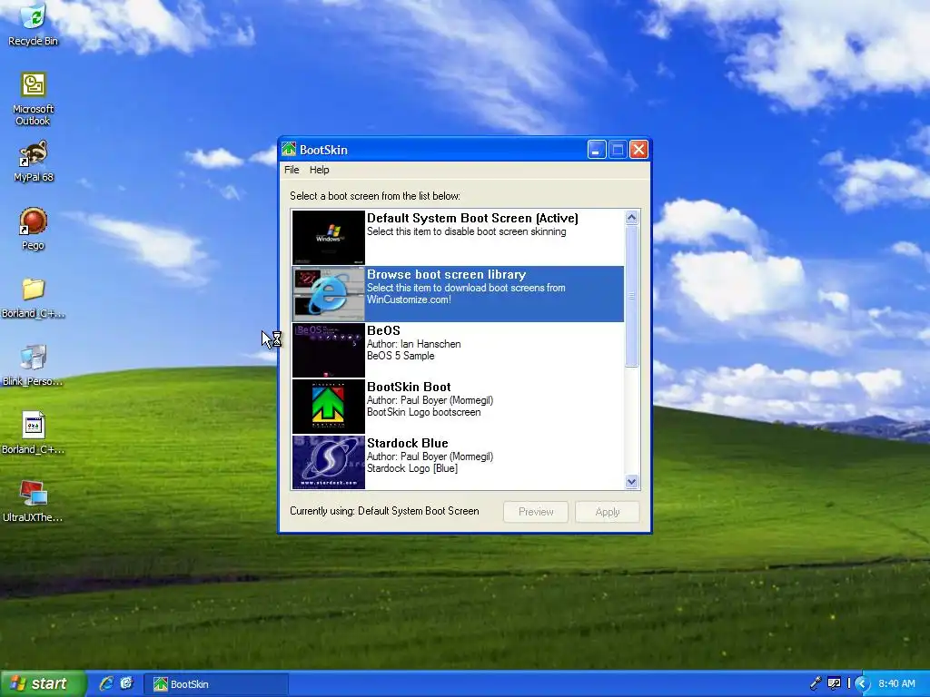Image resolution: width=930 pixels, height=697 pixels.
Task: Click scroll down arrow in boot list
Action: (632, 482)
